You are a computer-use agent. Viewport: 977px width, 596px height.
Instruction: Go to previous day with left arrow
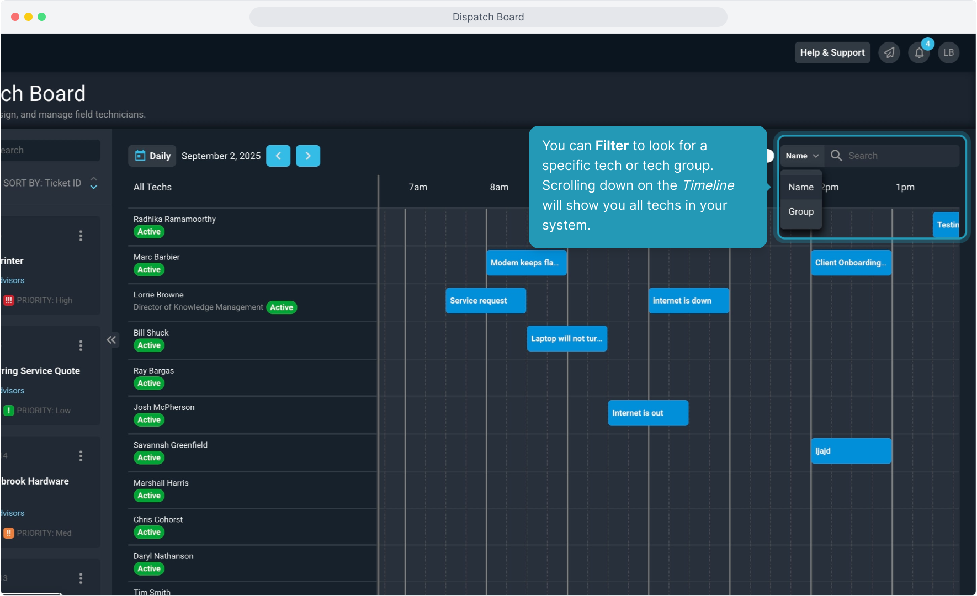click(x=278, y=156)
